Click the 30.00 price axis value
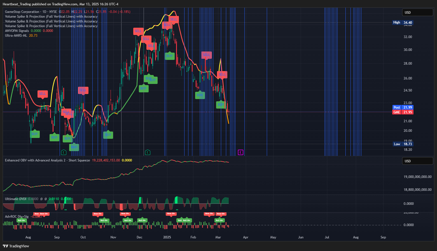 (x=408, y=50)
